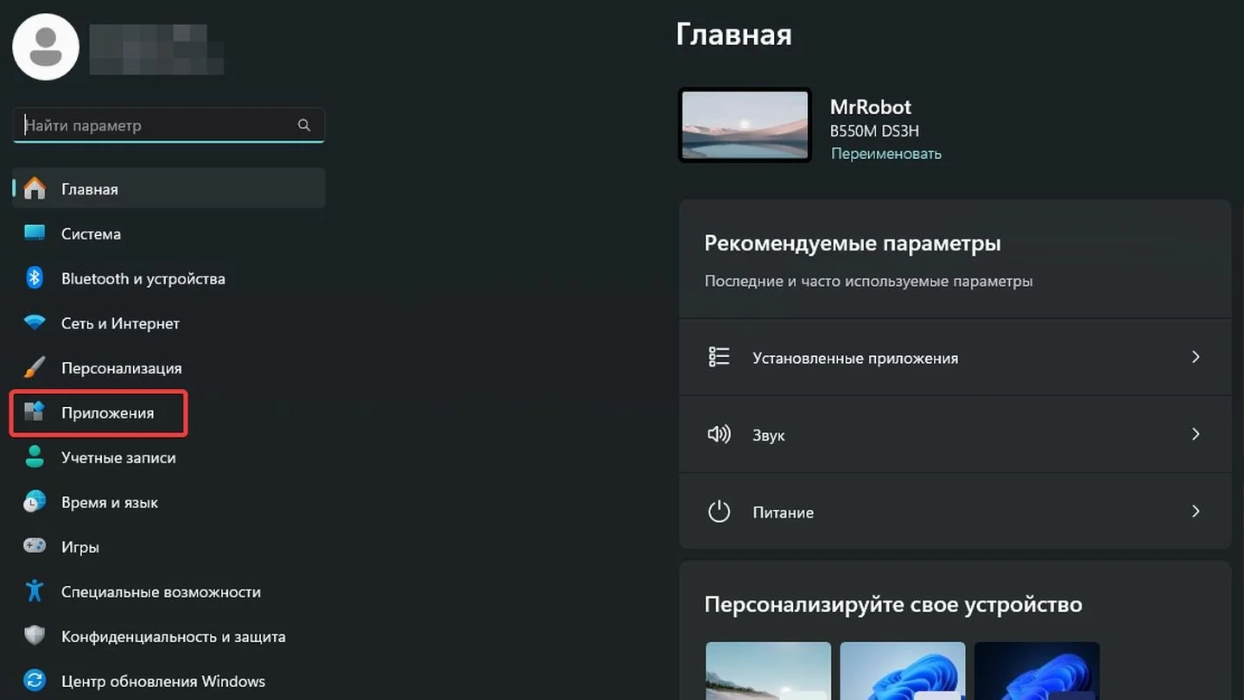This screenshot has height=700, width=1244.
Task: Click the Accounts person icon
Action: 35,457
